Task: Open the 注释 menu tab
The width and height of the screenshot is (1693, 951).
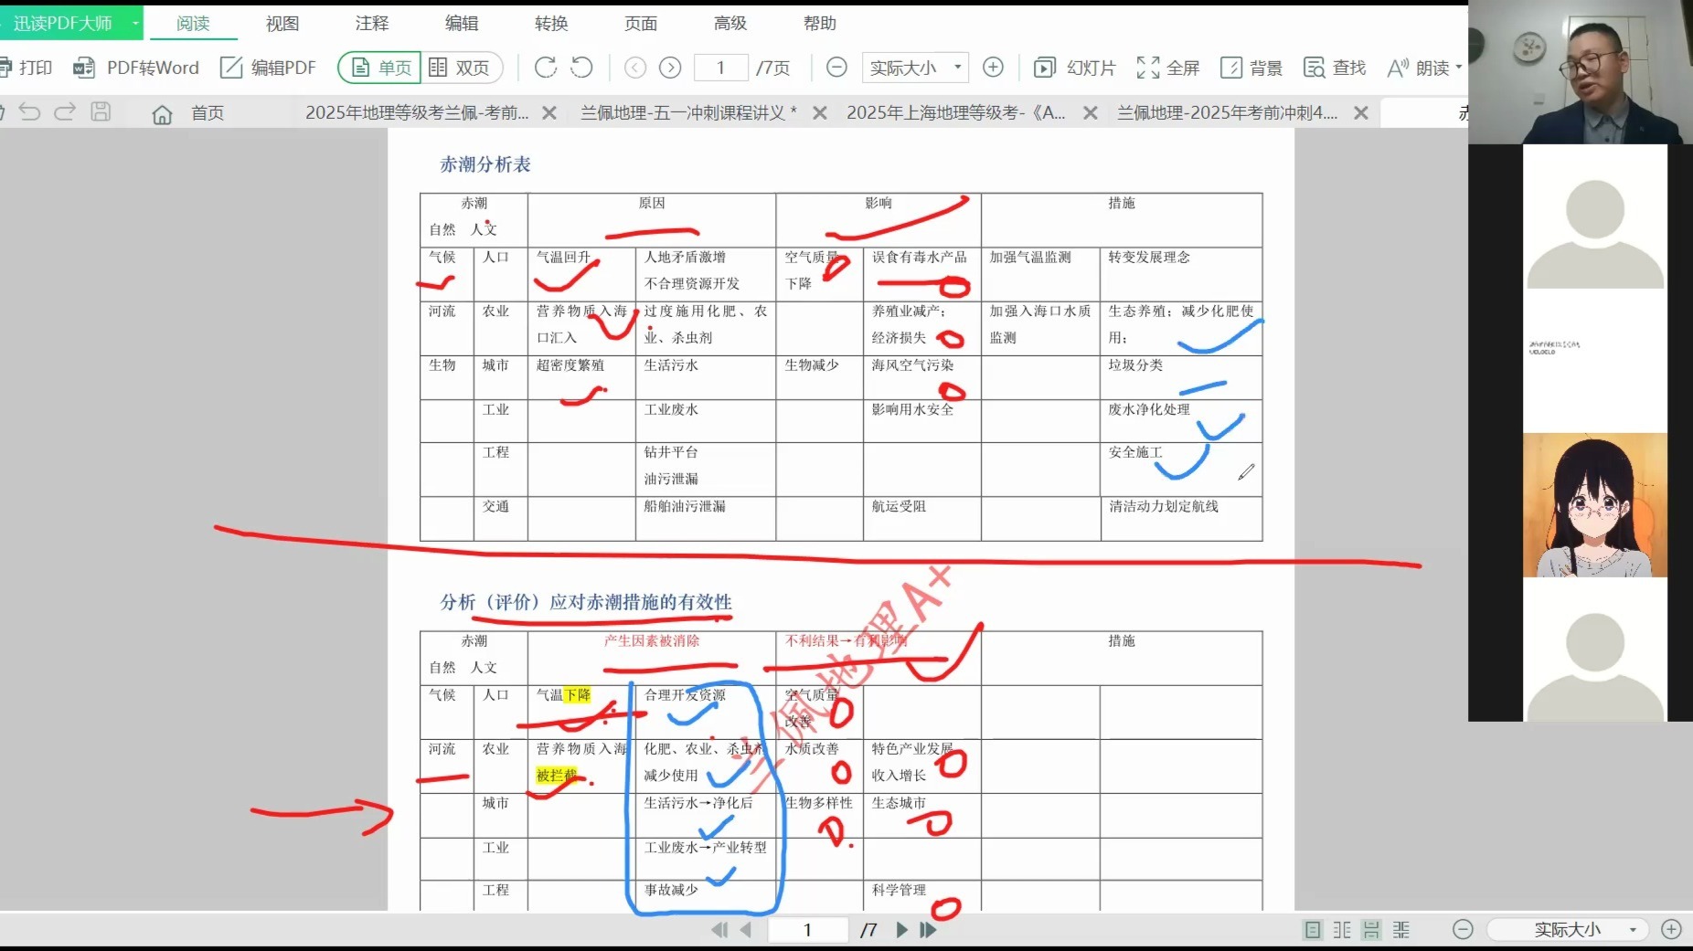Action: point(372,24)
